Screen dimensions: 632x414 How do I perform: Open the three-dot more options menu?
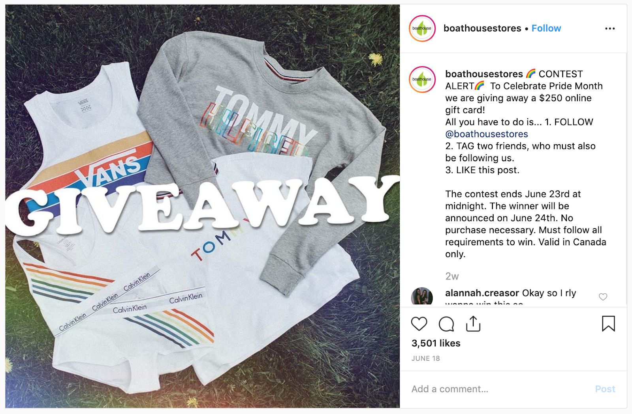[x=610, y=28]
